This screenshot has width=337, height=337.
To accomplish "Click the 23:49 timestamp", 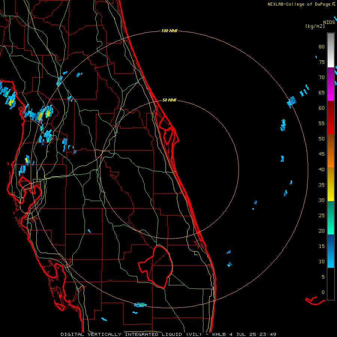I will (x=267, y=334).
